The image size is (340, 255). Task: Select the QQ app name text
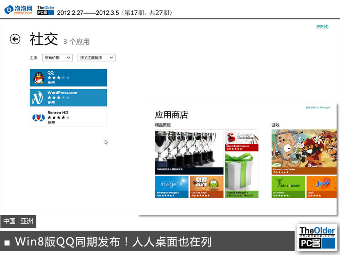point(51,73)
